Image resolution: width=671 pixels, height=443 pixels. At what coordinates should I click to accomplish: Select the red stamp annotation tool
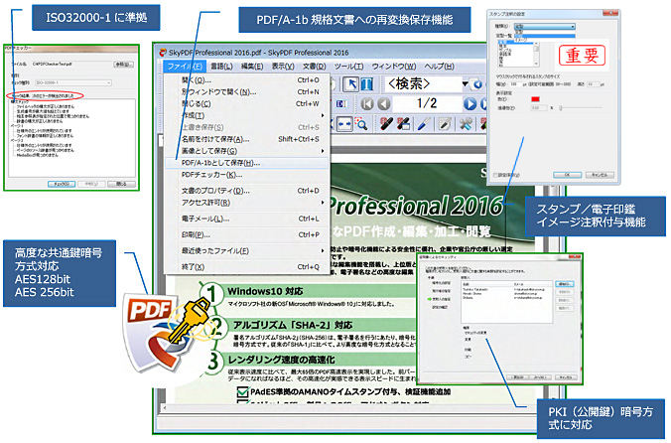coord(386,124)
